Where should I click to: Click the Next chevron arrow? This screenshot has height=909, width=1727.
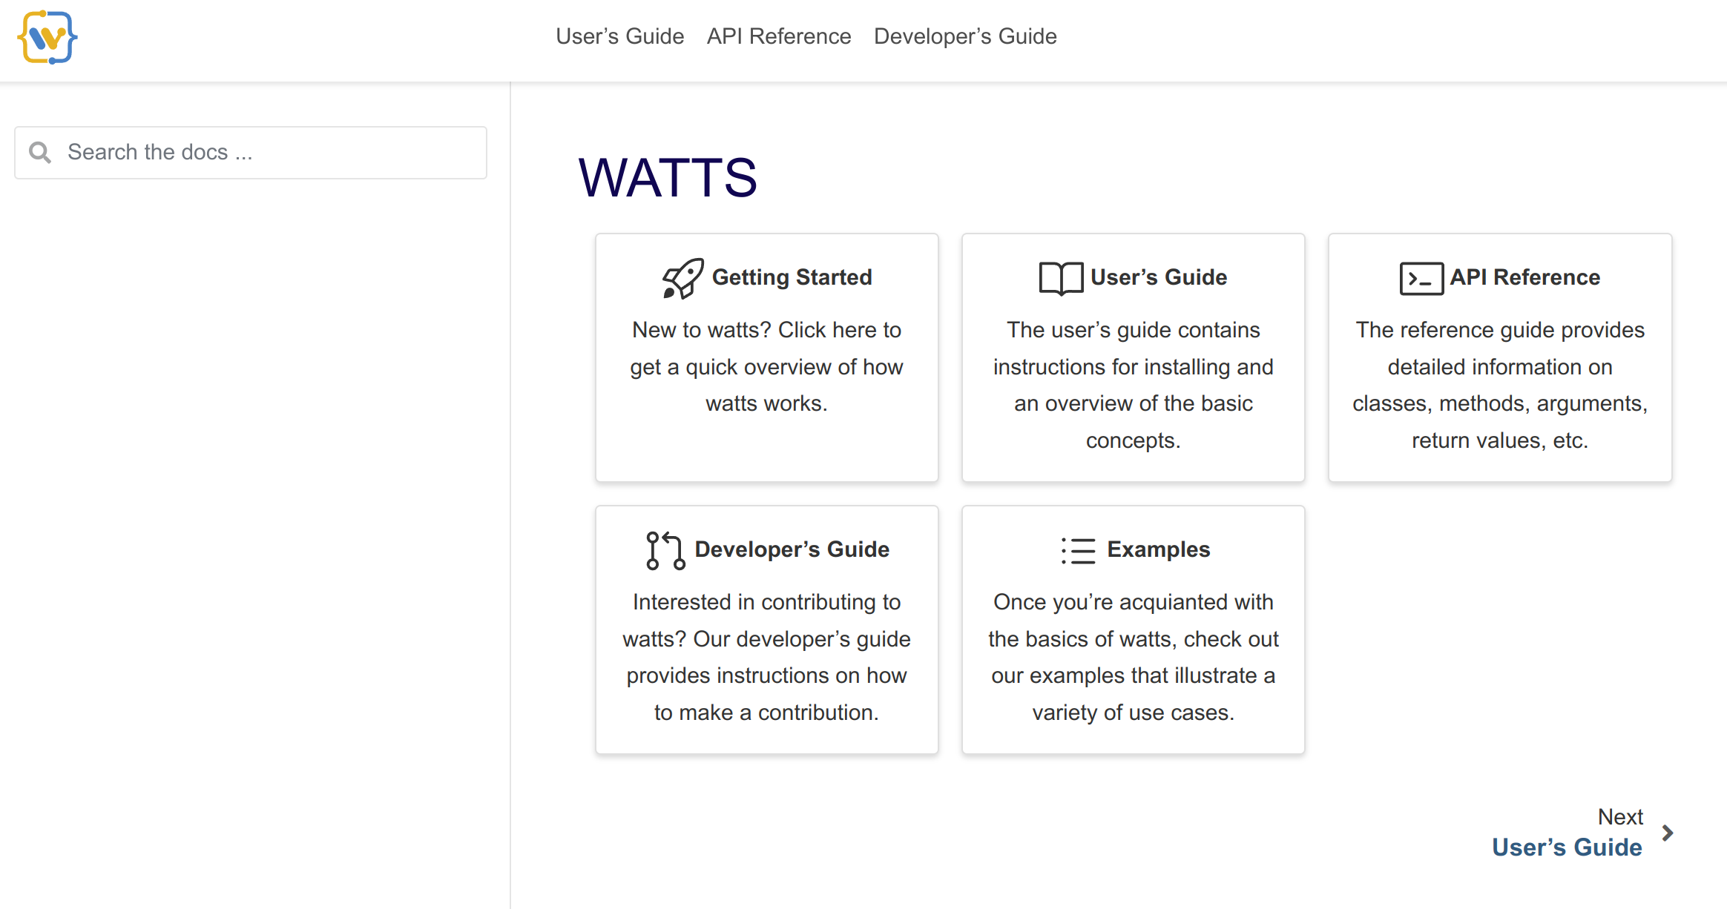click(1668, 833)
